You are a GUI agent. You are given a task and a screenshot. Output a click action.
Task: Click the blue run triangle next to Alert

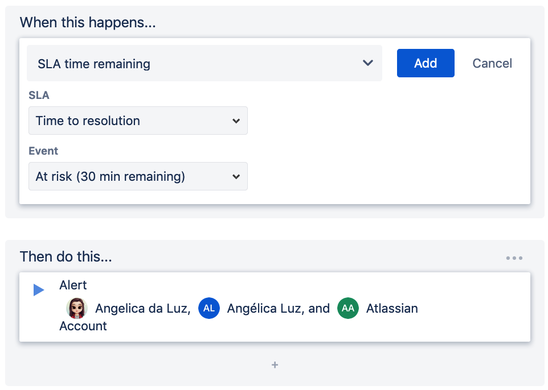[x=38, y=289]
